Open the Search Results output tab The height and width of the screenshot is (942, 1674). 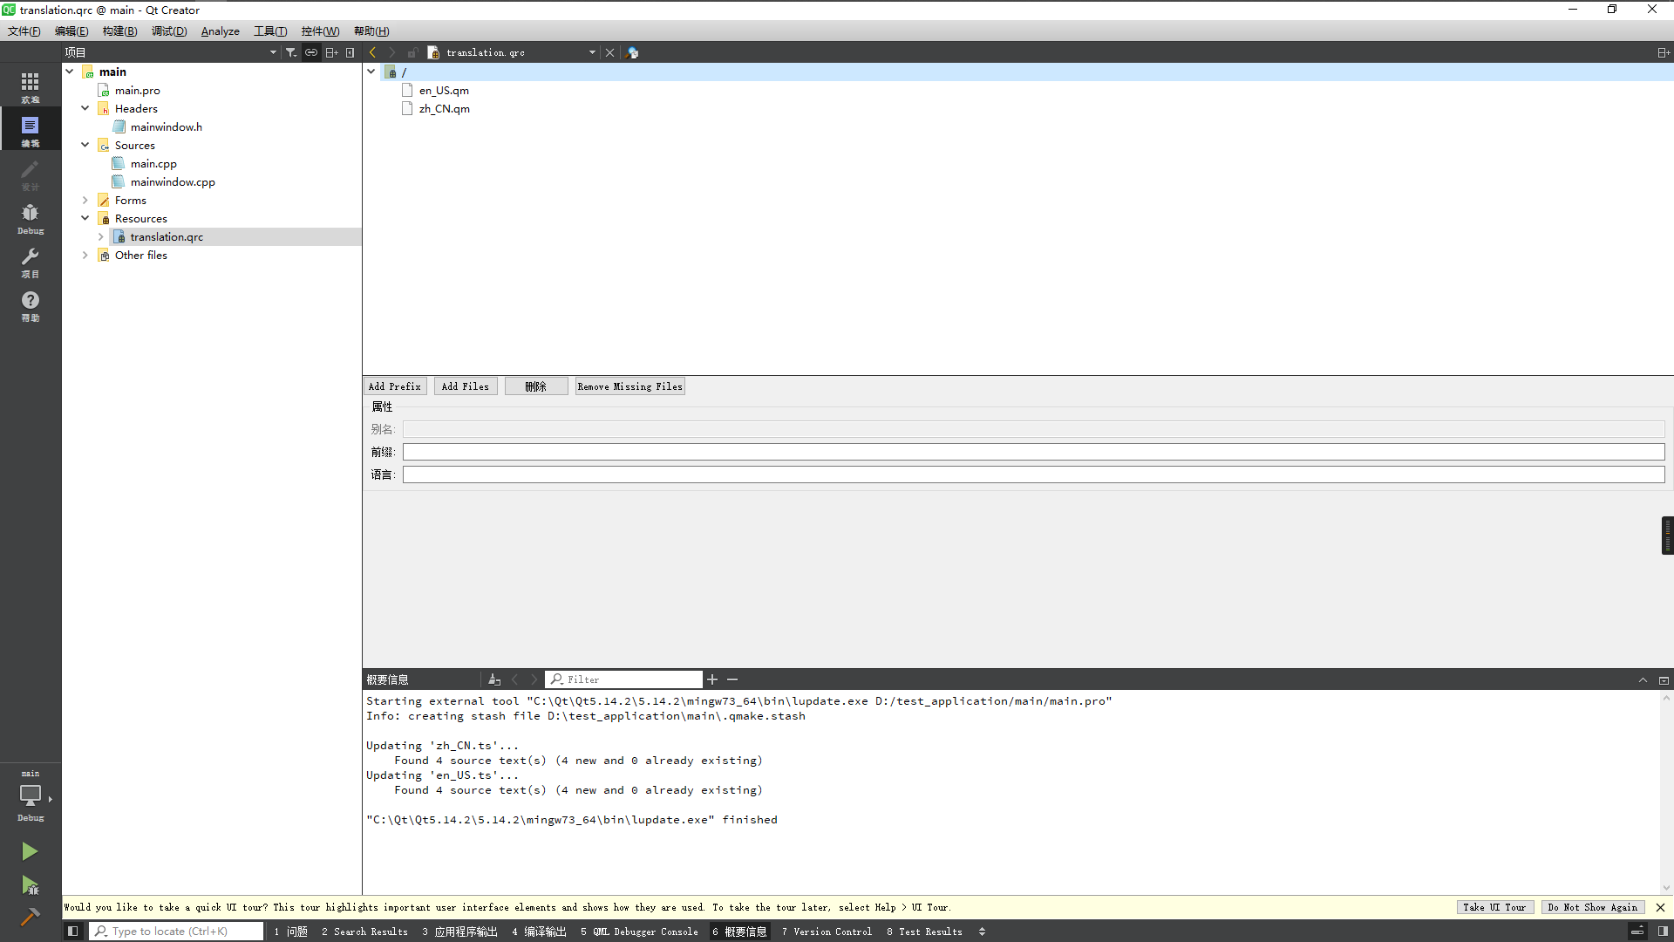(364, 932)
